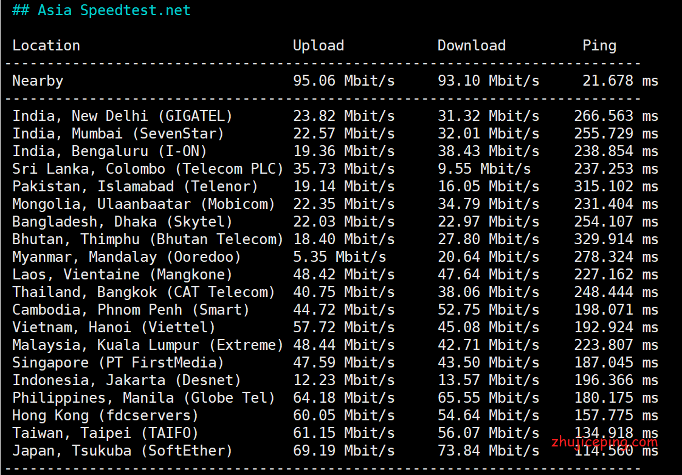Click Tsukuba upload 69.19 Mbit/s
This screenshot has height=475, width=682.
(343, 450)
